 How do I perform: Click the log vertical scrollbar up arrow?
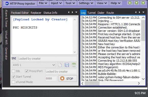143,18
